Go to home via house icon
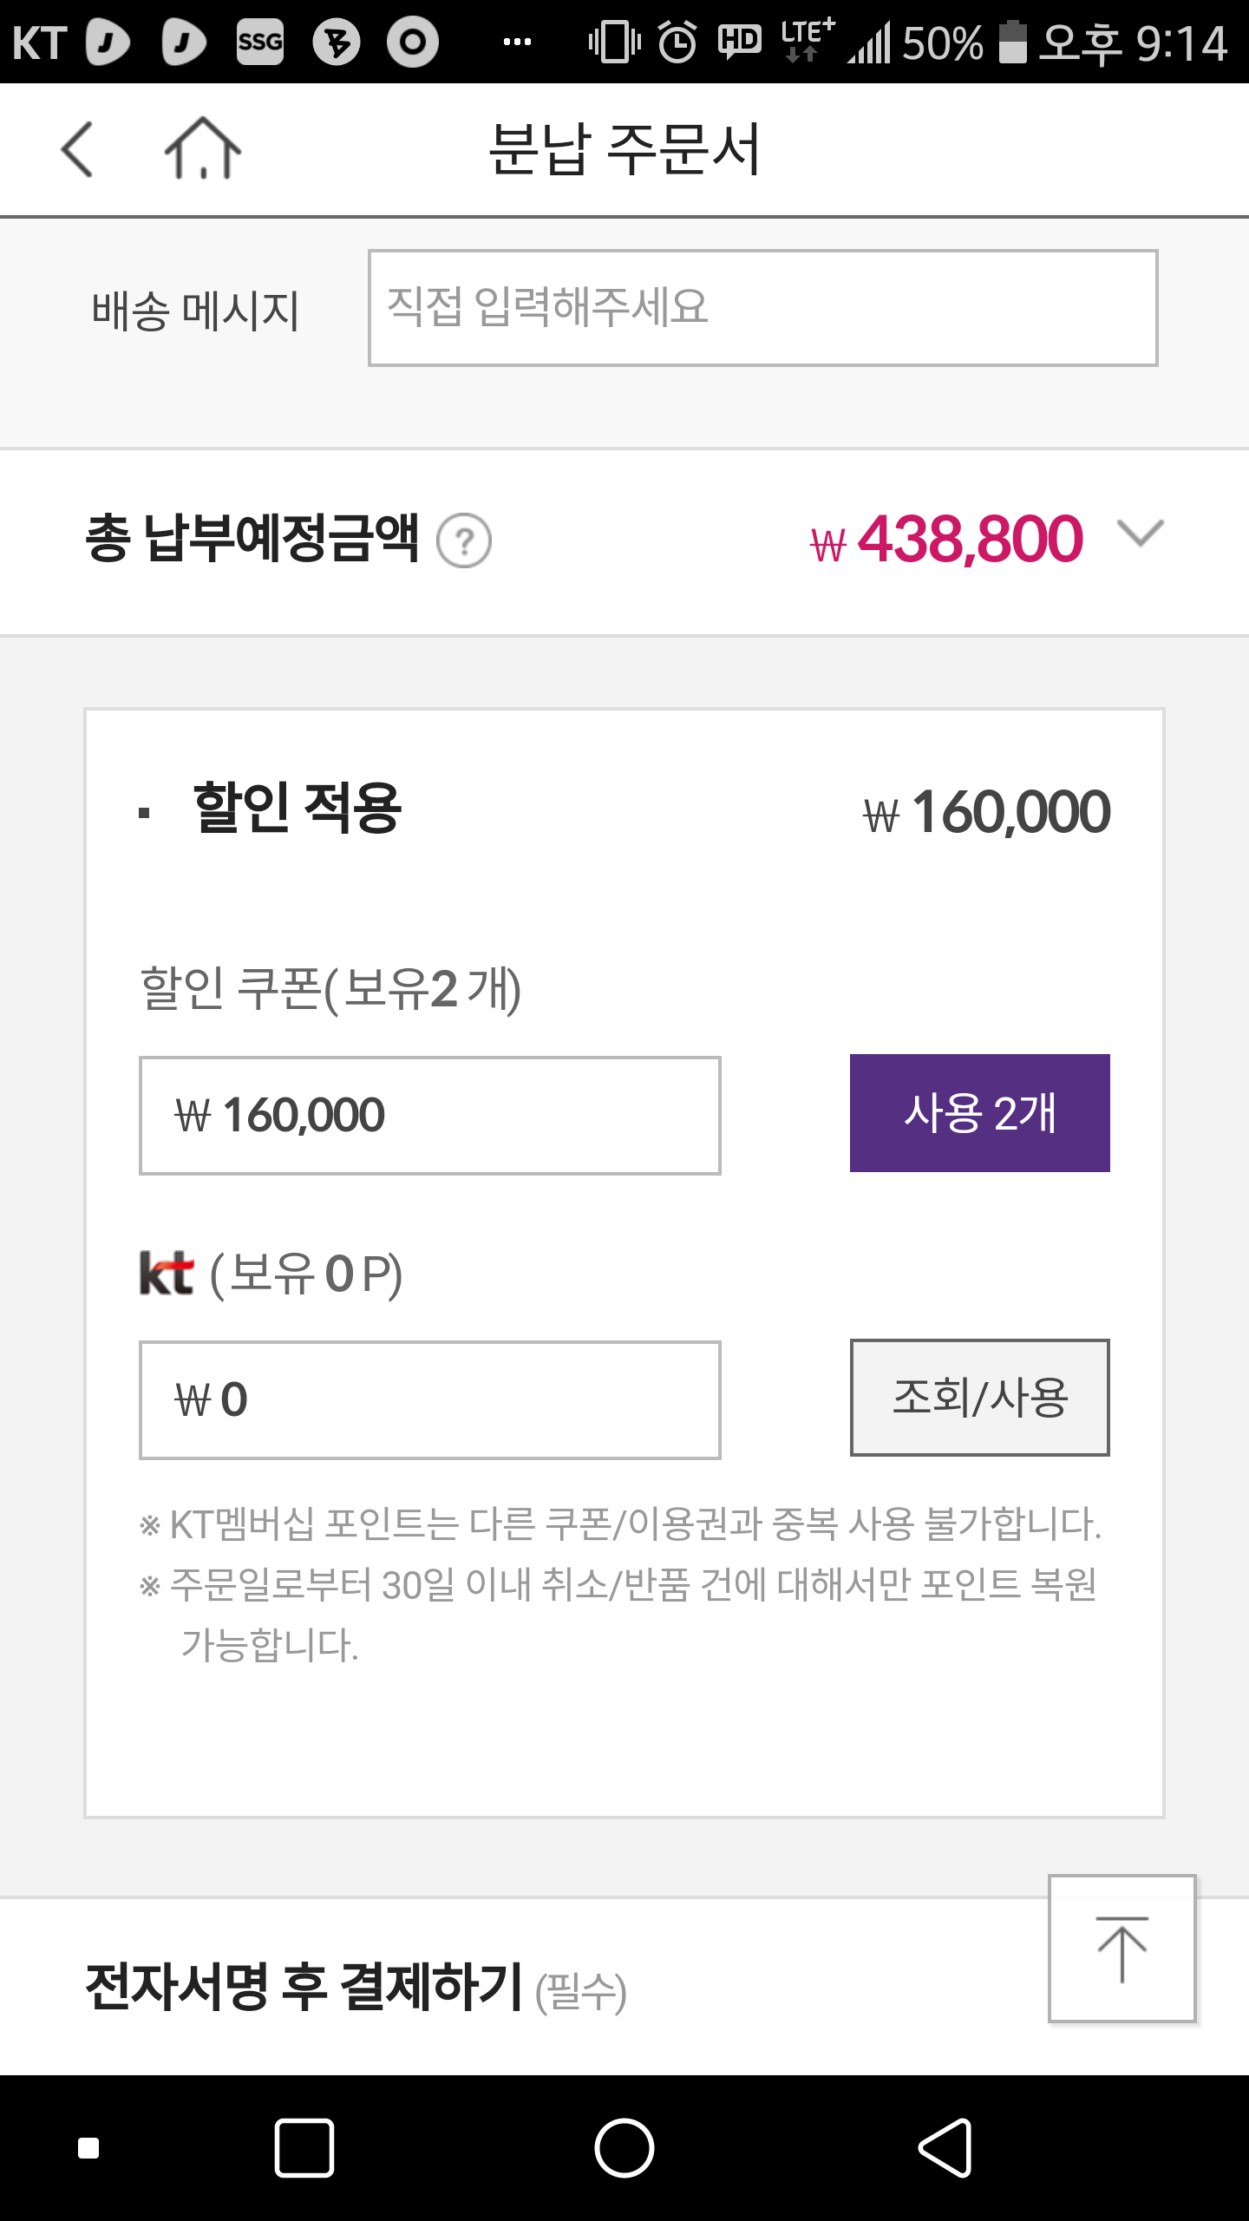 203,149
